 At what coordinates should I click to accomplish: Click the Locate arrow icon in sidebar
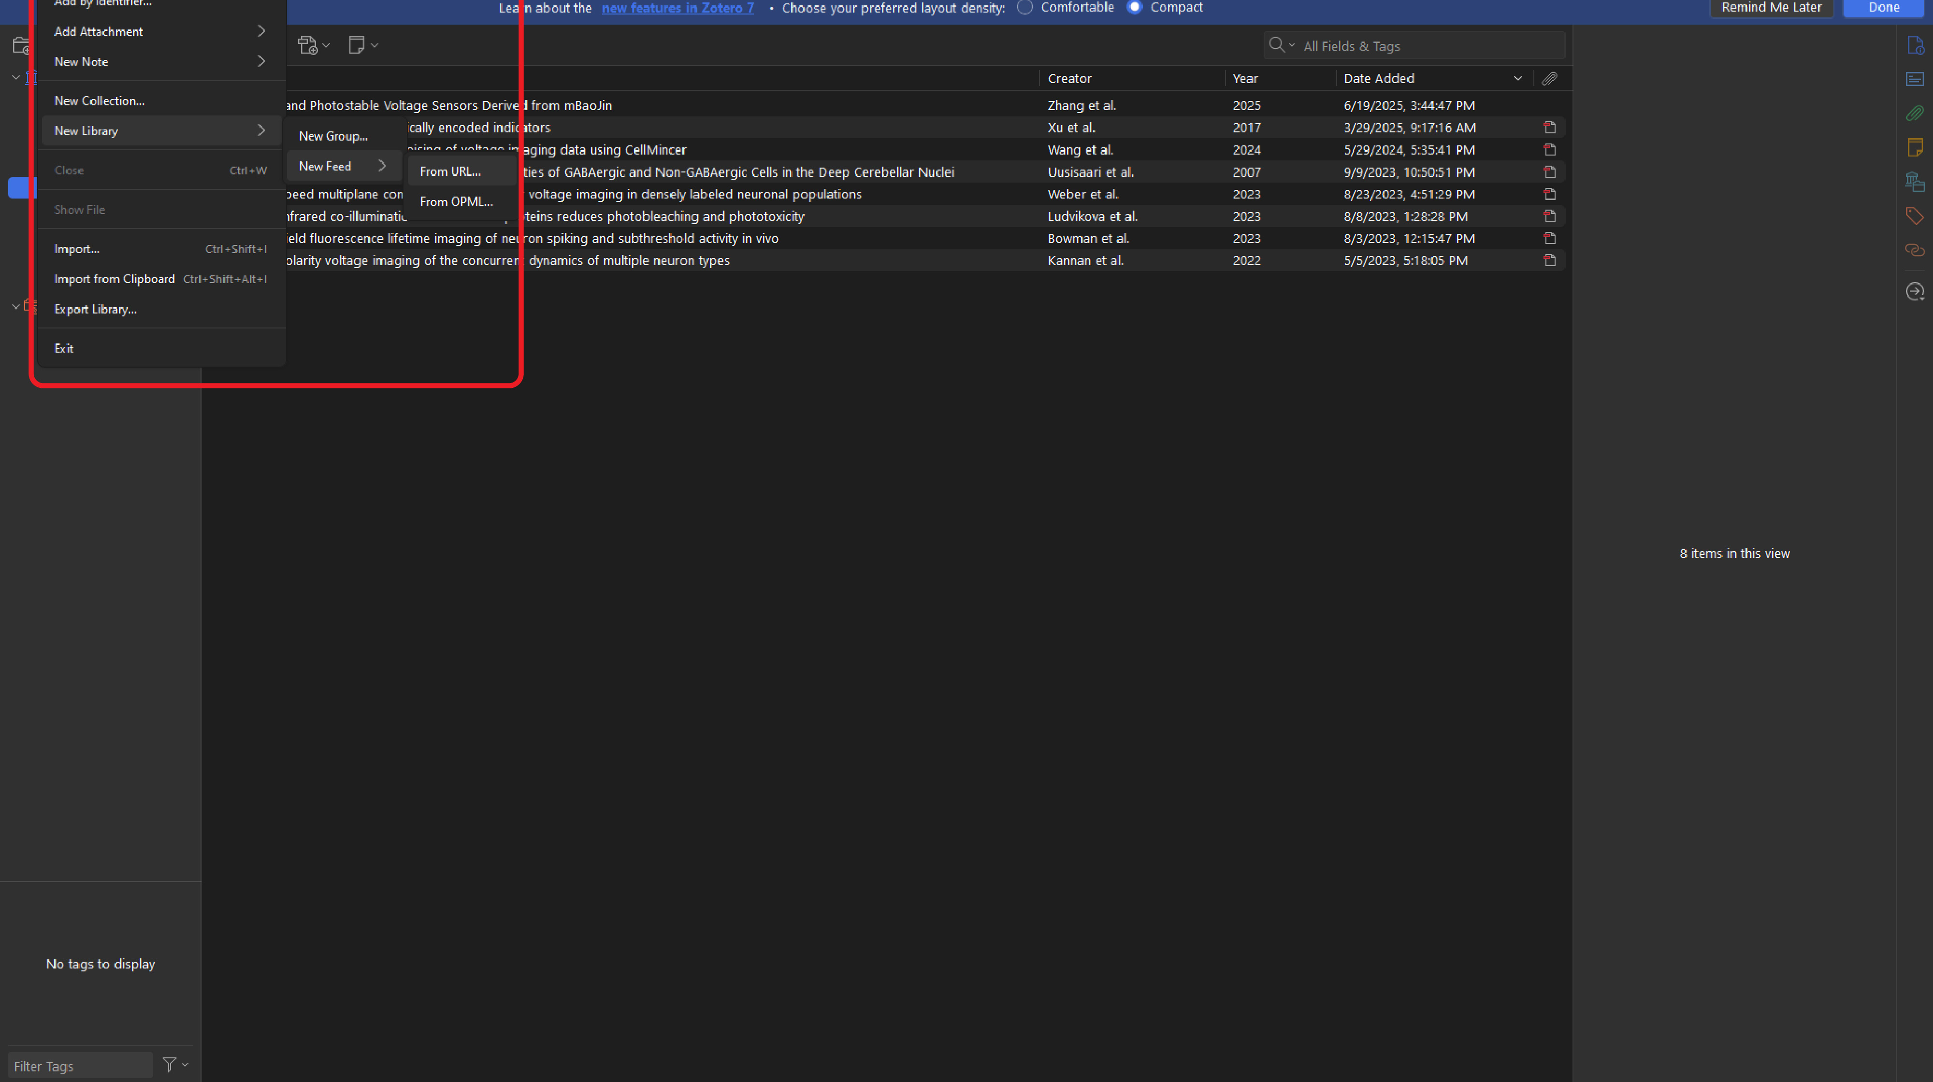(x=1914, y=291)
